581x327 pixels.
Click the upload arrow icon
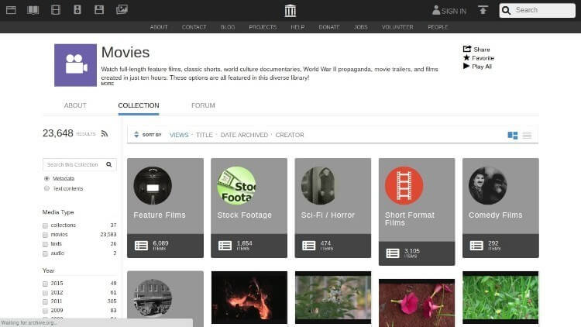[x=483, y=10]
